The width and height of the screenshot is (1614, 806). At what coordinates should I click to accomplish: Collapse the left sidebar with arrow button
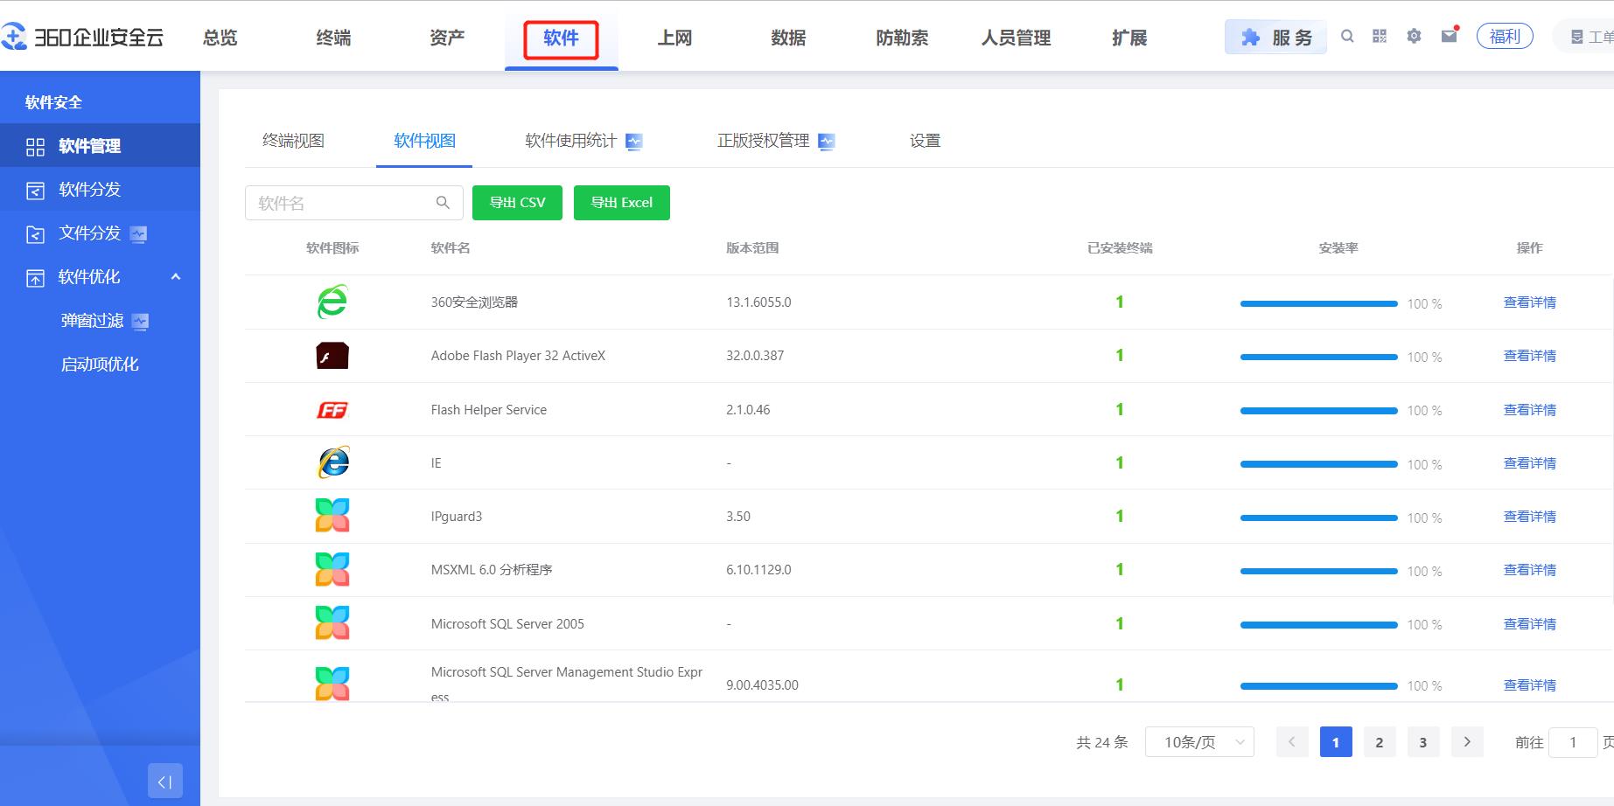tap(165, 781)
